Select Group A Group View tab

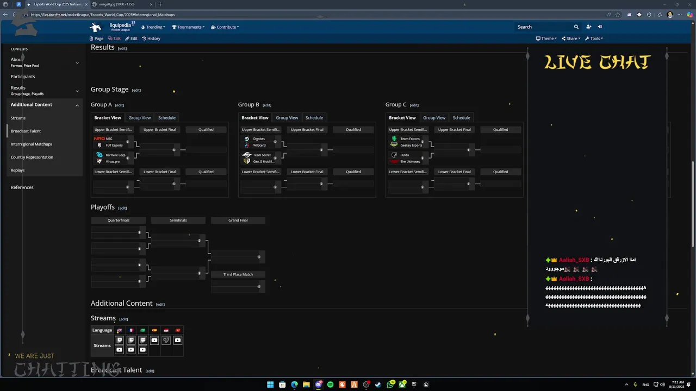coord(140,118)
